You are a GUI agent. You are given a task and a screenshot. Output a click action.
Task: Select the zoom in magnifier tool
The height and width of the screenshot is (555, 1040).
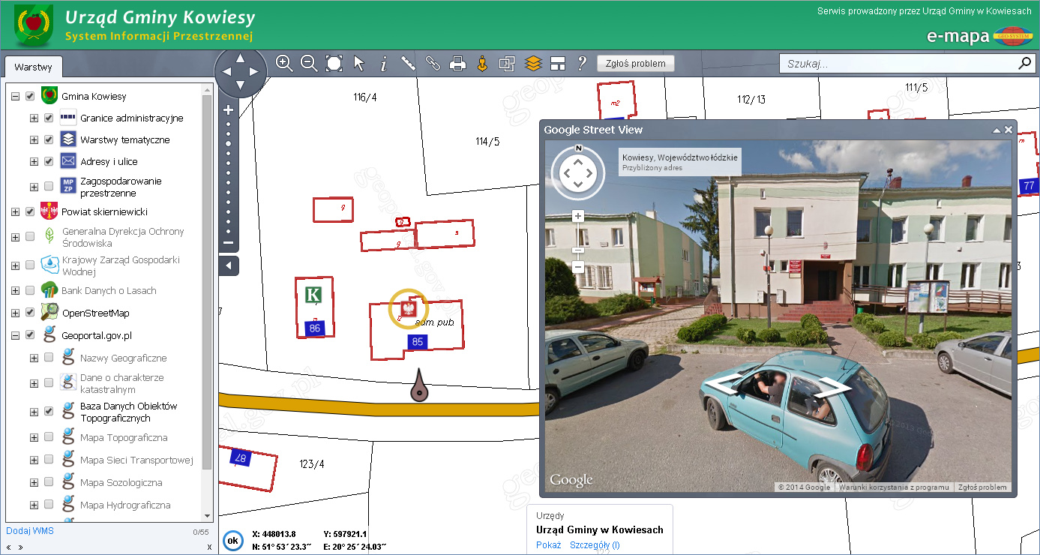(x=284, y=63)
